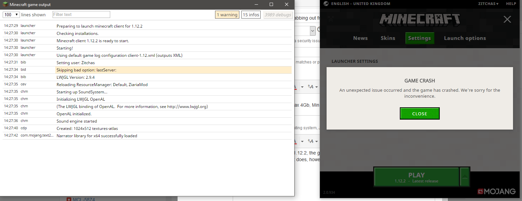
Task: Open the dropdown arrow in background browser page
Action: (313, 31)
